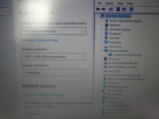Select the DESKTOP-PMTHUU4 computer name
The width and height of the screenshot is (159, 119).
pos(118,16)
